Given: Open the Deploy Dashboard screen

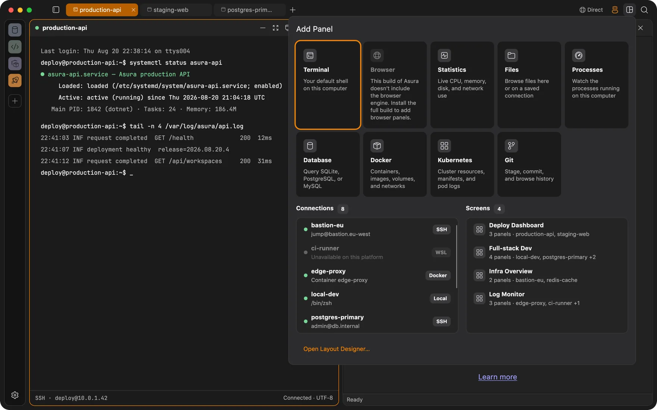Looking at the screenshot, I should tap(547, 230).
